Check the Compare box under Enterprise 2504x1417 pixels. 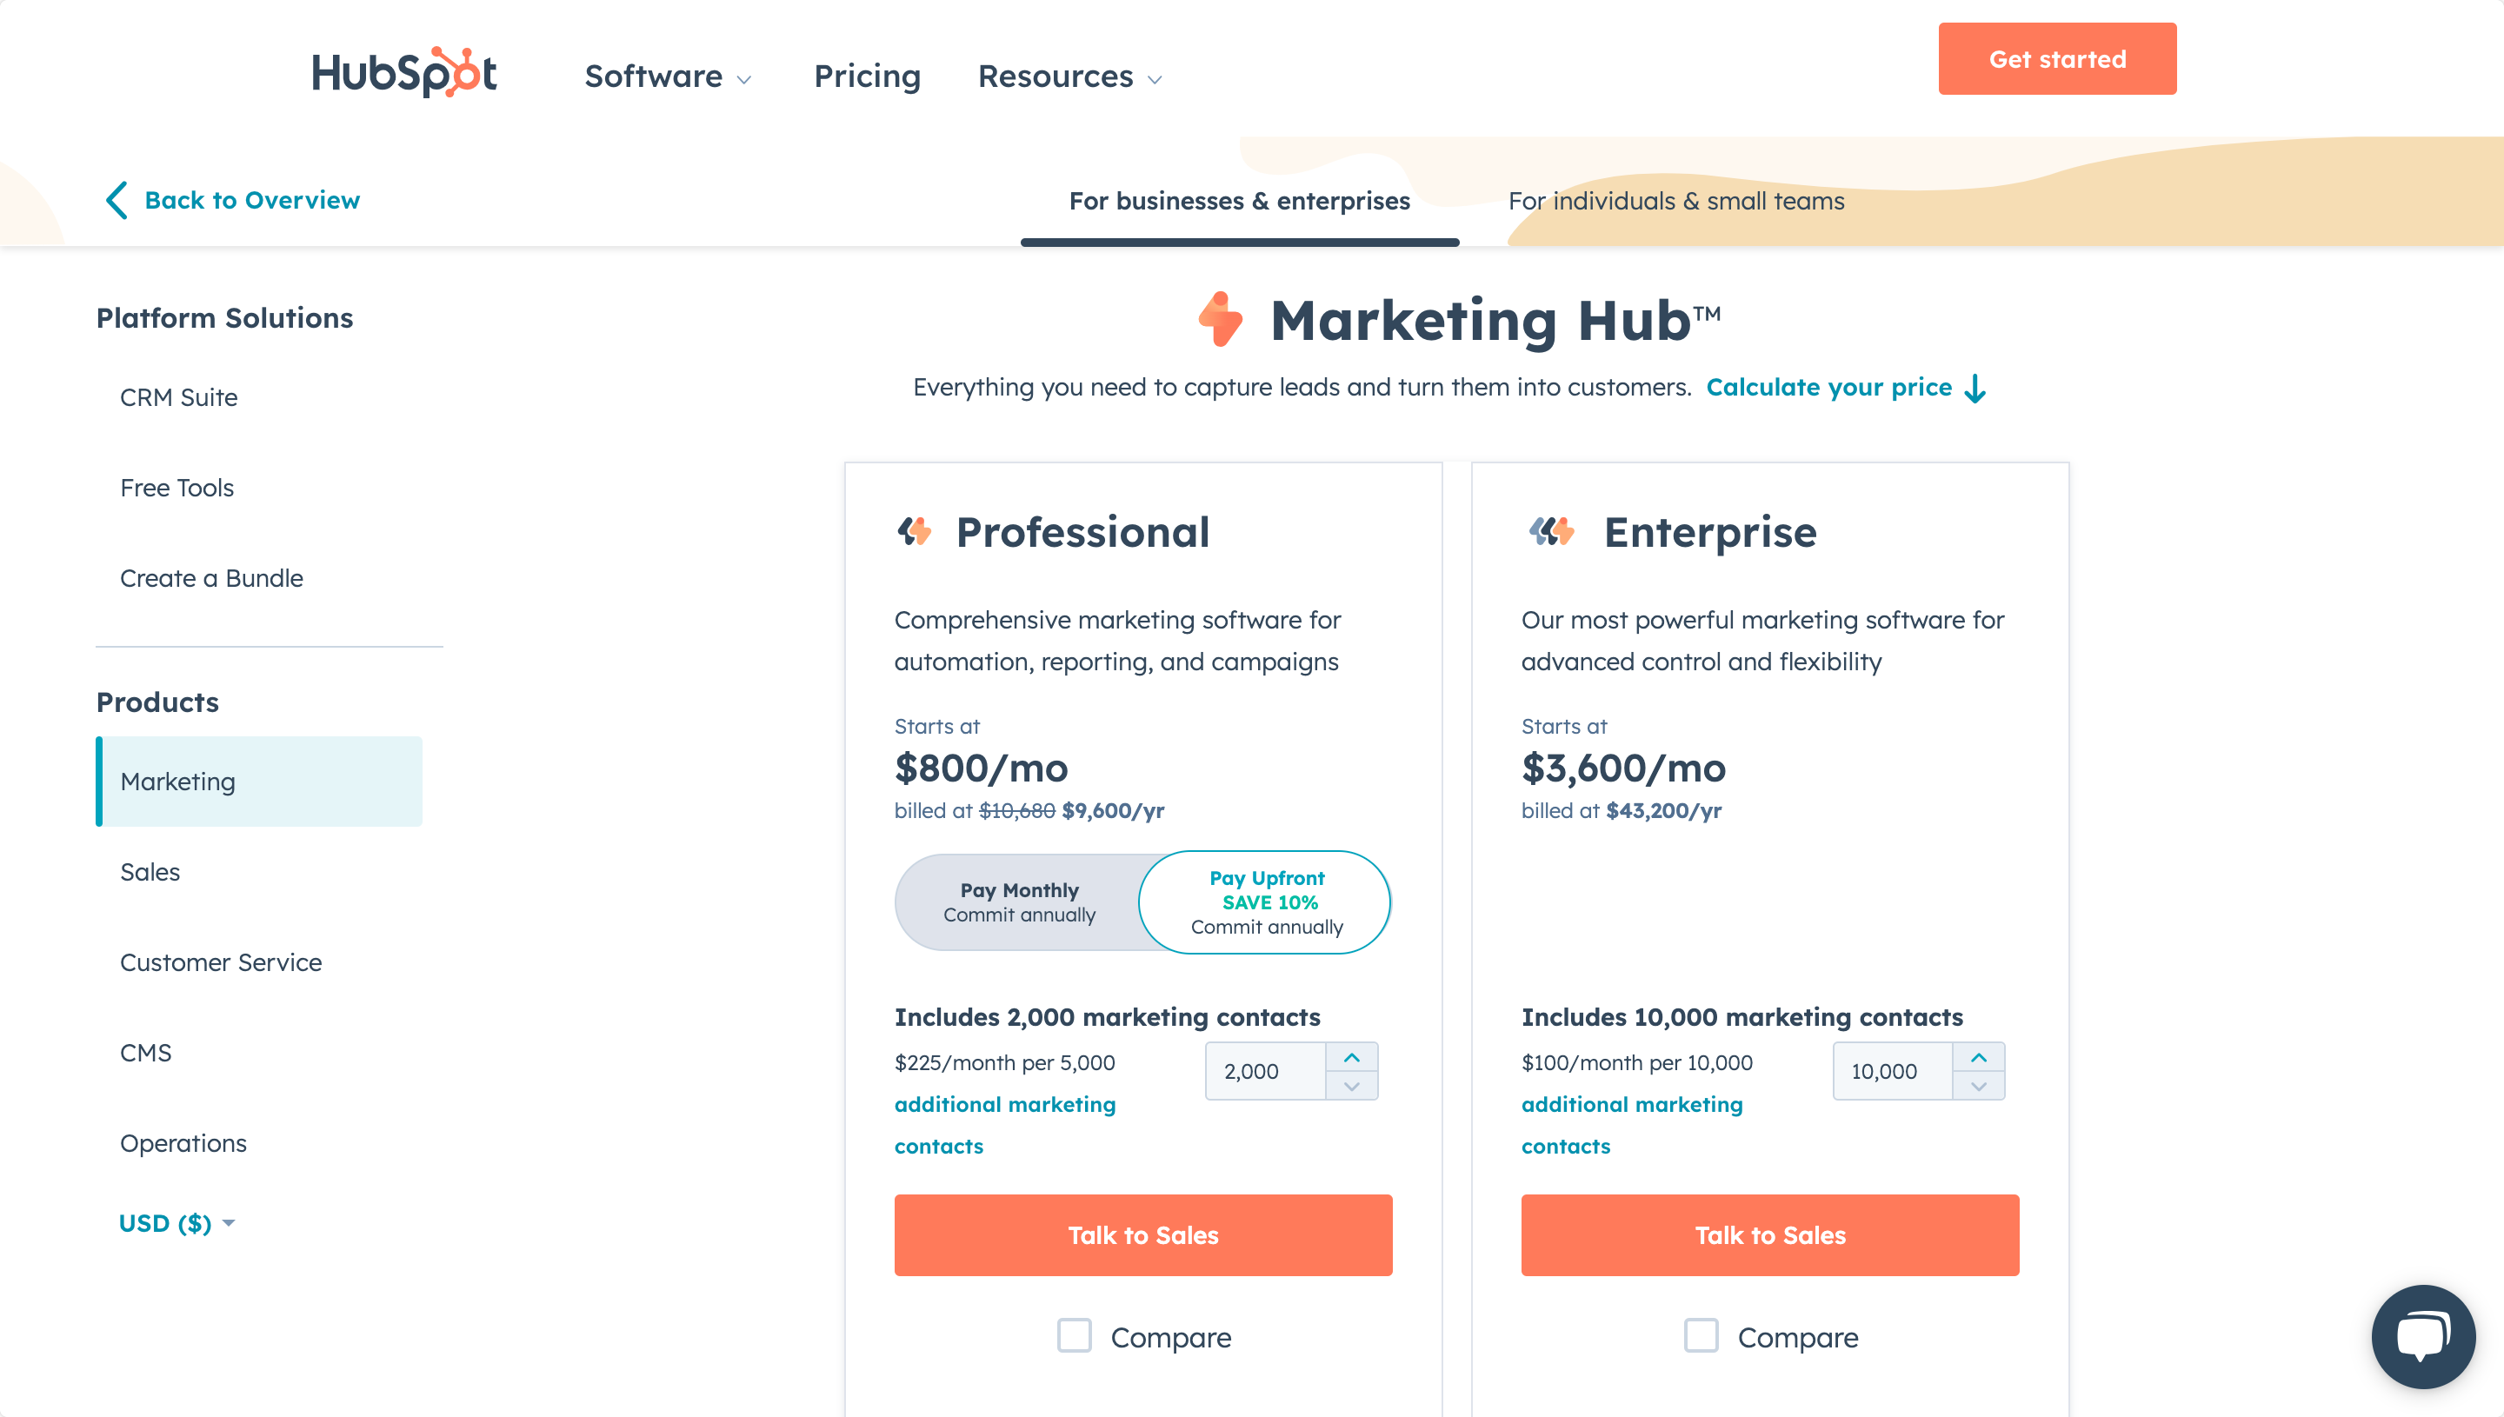coord(1702,1335)
